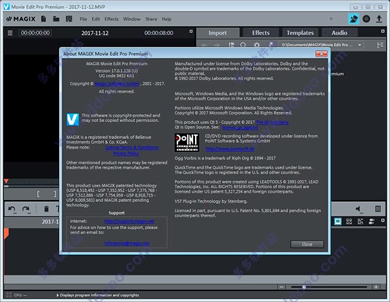Click the Edit mode wand icon
Screen dimensions: 390x302
(354, 19)
